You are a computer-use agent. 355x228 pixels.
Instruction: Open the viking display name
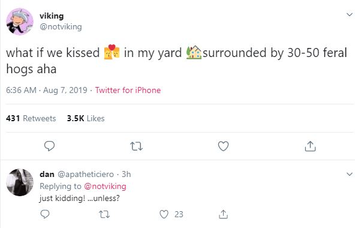click(x=52, y=16)
